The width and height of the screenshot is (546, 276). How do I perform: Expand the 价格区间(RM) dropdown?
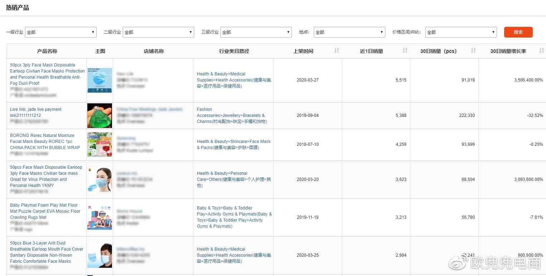461,32
